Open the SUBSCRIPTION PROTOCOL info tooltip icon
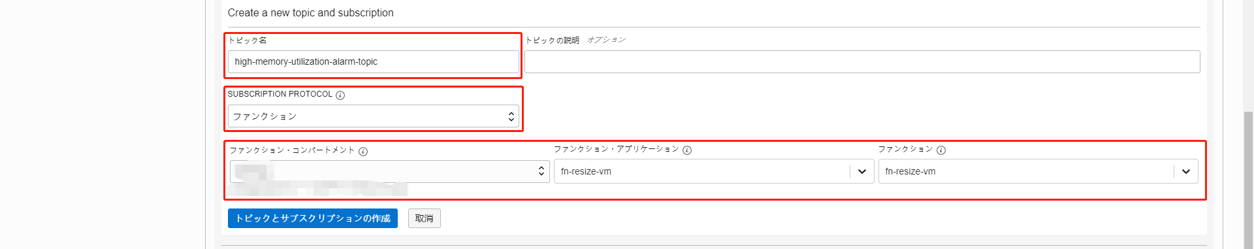Image resolution: width=1254 pixels, height=249 pixels. [x=340, y=95]
